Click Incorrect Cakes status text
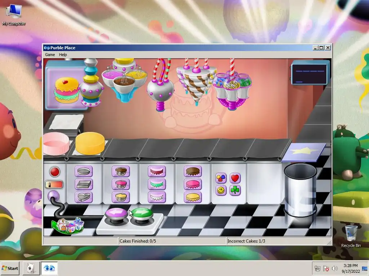The width and height of the screenshot is (369, 276). pos(246,241)
